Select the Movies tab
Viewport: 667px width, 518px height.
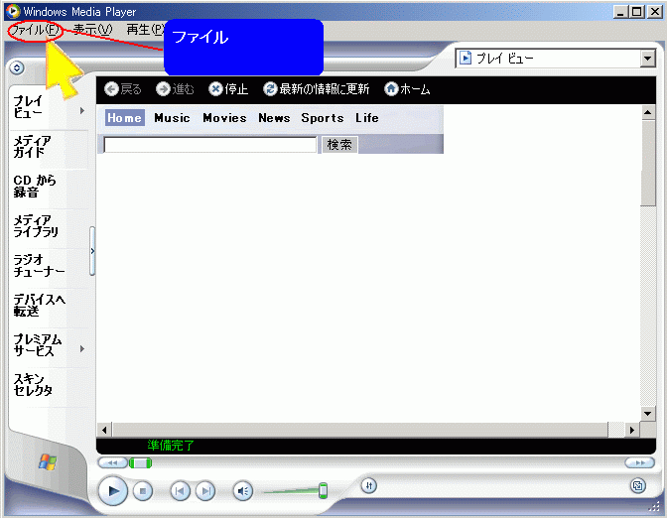(x=224, y=118)
